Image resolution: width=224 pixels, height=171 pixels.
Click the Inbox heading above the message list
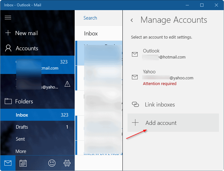click(x=91, y=34)
